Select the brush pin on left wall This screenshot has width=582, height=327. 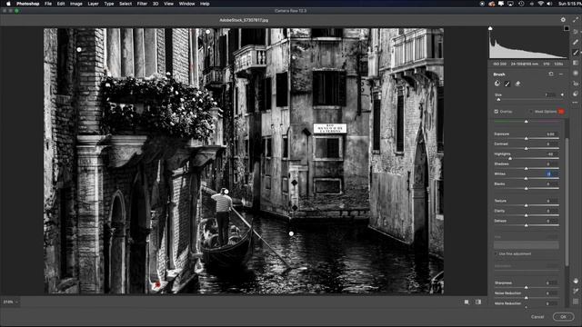coord(79,49)
